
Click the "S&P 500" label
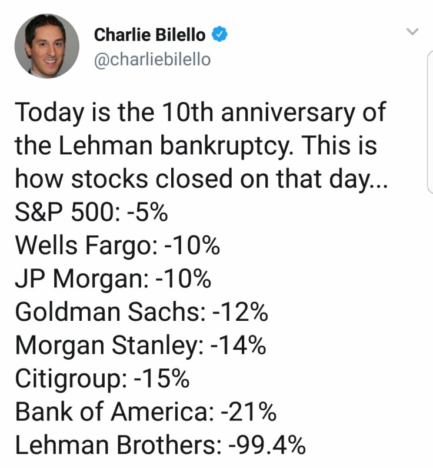[x=63, y=213]
